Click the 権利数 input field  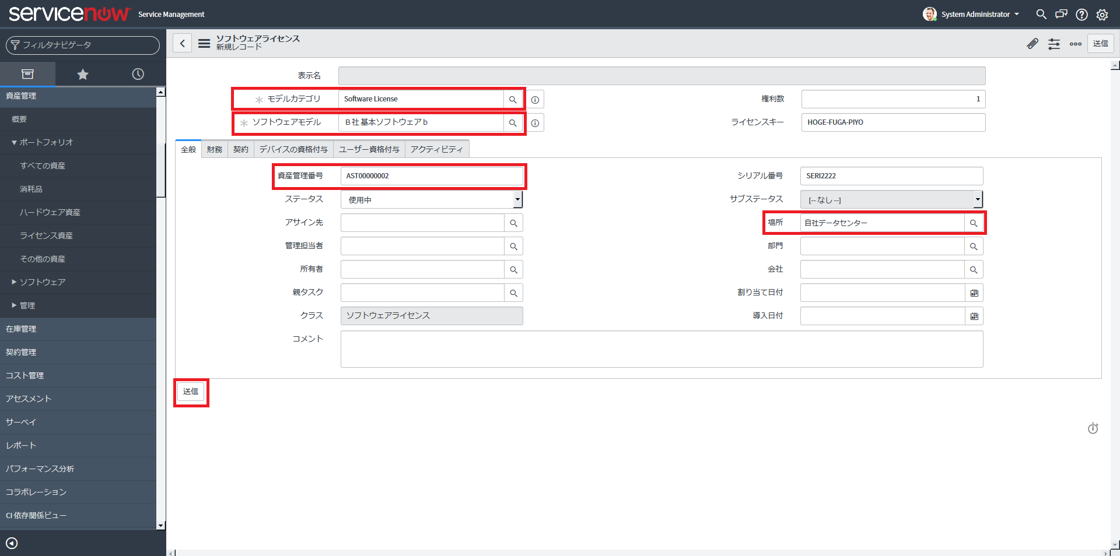(x=893, y=99)
